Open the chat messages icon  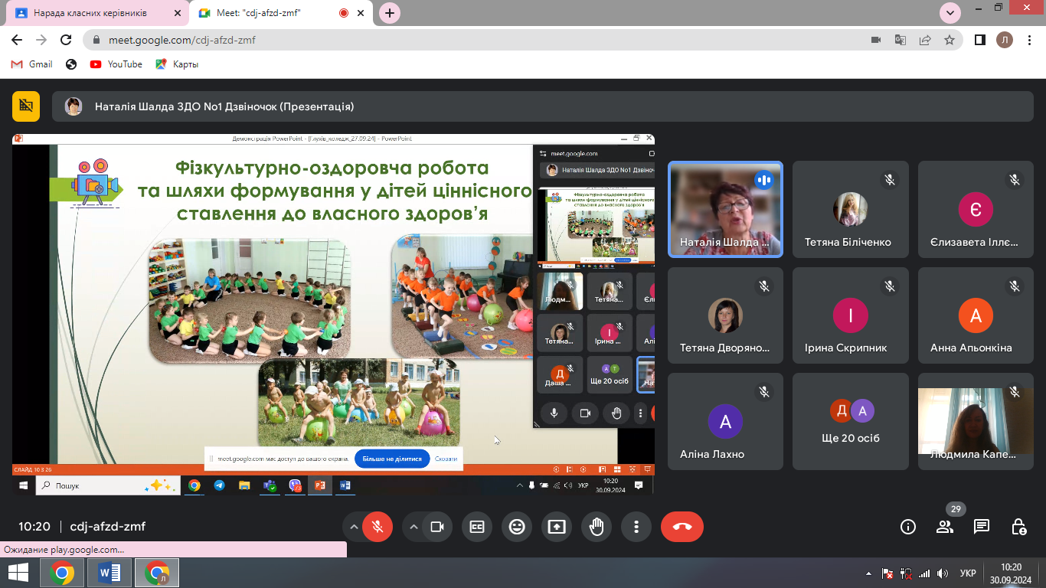click(x=982, y=527)
